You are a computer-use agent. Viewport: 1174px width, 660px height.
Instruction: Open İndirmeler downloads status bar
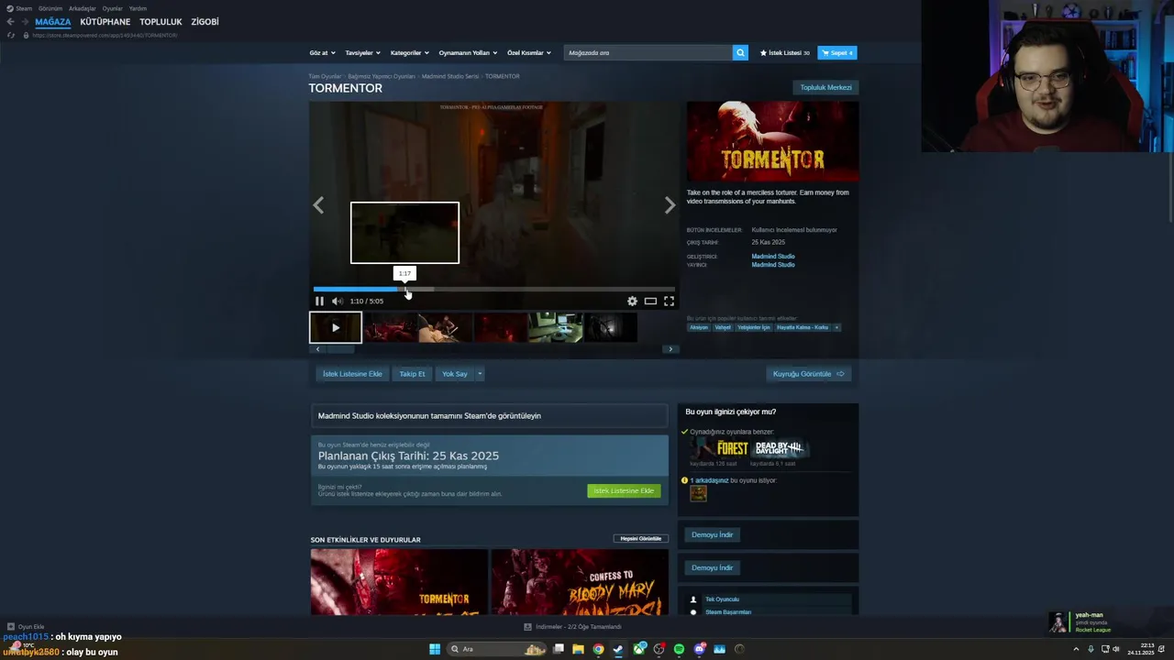573,627
